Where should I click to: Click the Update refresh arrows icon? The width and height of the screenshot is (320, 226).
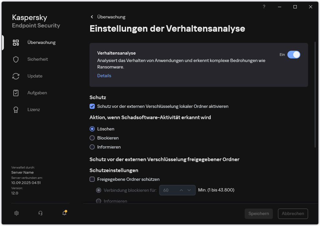click(x=16, y=76)
